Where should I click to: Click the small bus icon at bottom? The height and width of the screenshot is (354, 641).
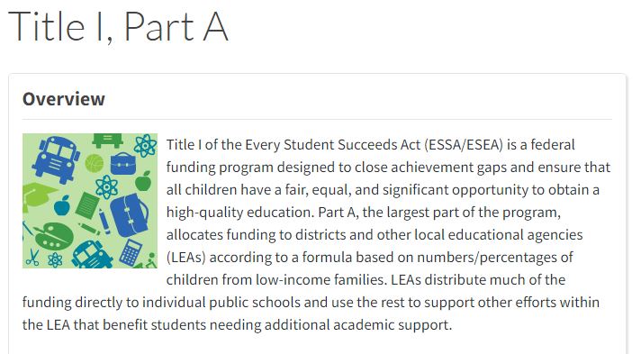(x=92, y=255)
